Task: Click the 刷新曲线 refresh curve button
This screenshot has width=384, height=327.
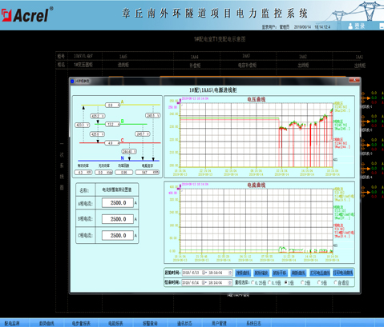Action: pos(298,273)
